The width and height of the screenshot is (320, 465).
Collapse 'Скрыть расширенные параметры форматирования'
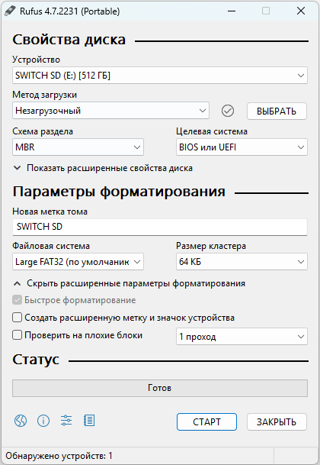click(130, 283)
